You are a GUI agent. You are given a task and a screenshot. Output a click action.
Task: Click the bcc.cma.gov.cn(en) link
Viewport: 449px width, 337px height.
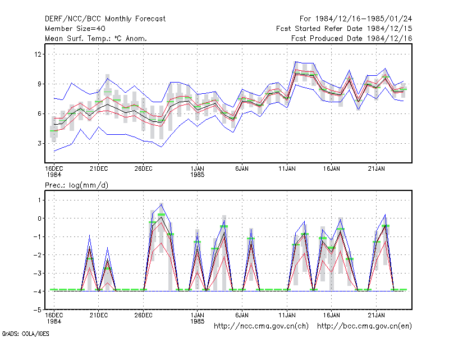(x=364, y=326)
